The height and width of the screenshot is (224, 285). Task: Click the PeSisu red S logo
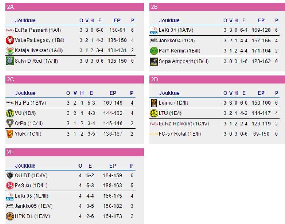pyautogui.click(x=10, y=186)
